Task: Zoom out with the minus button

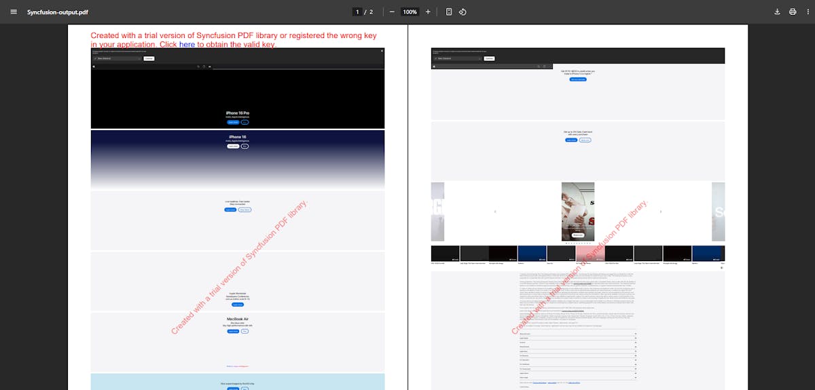Action: point(392,12)
